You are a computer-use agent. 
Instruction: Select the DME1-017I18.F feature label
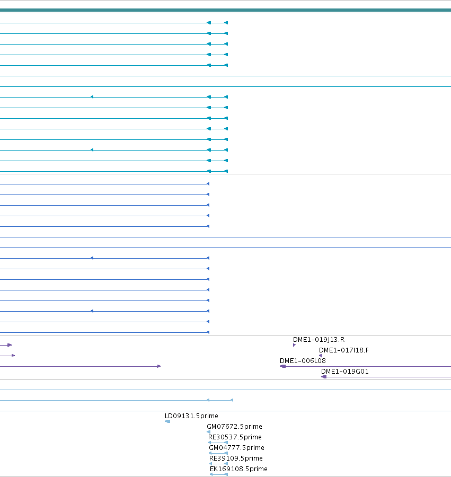click(343, 350)
